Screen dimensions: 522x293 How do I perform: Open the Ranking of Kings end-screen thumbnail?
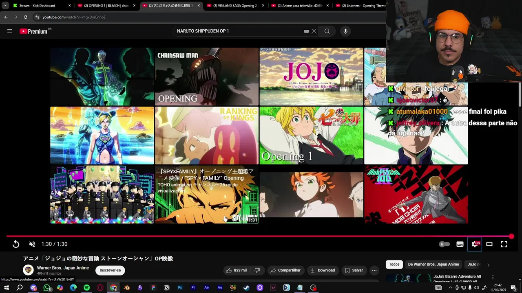(x=207, y=136)
